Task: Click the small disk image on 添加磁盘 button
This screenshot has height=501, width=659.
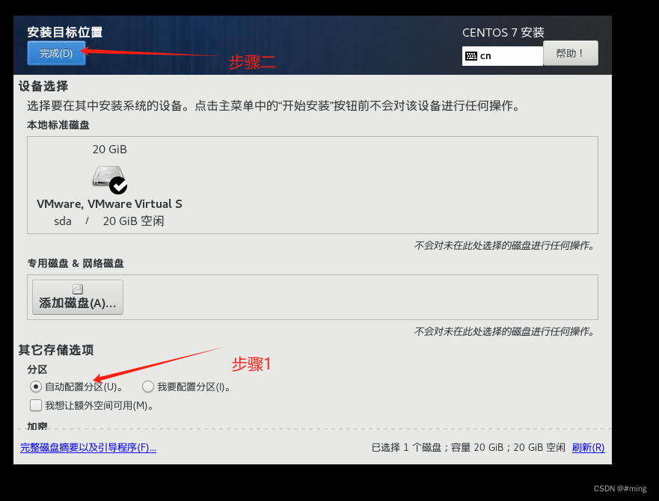Action: pyautogui.click(x=77, y=287)
